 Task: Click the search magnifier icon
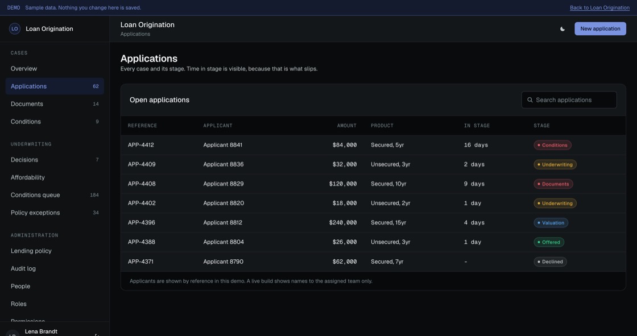coord(530,100)
